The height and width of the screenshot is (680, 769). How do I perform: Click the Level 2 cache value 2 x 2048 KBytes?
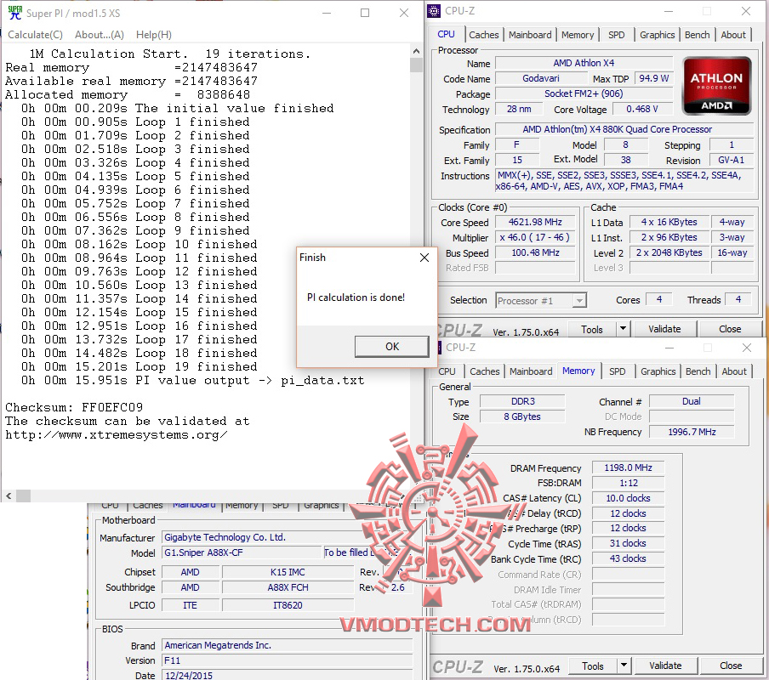669,252
